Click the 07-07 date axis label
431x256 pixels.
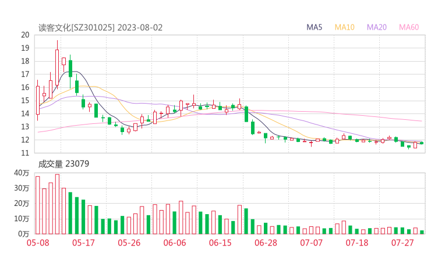(311, 243)
